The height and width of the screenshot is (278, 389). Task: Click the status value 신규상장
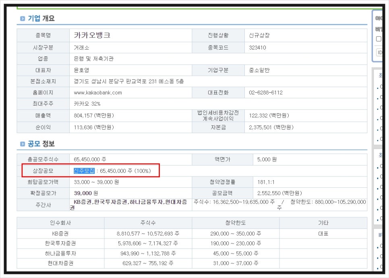pyautogui.click(x=259, y=35)
